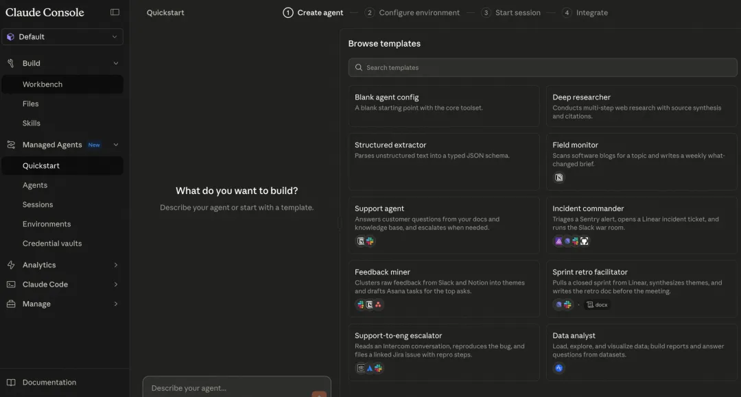Click the search magnifier icon
741x397 pixels.
359,68
